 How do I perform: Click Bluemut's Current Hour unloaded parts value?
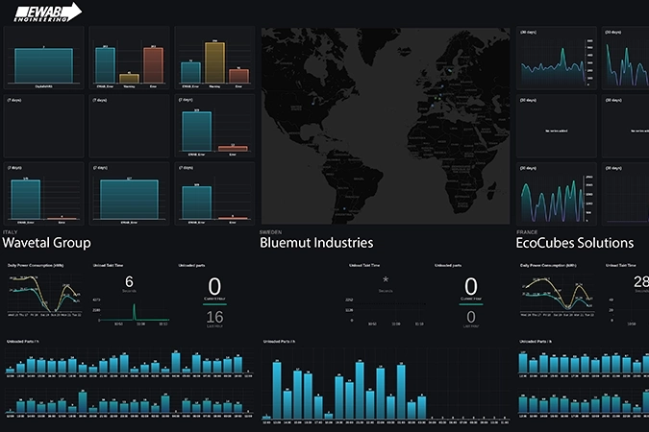470,286
